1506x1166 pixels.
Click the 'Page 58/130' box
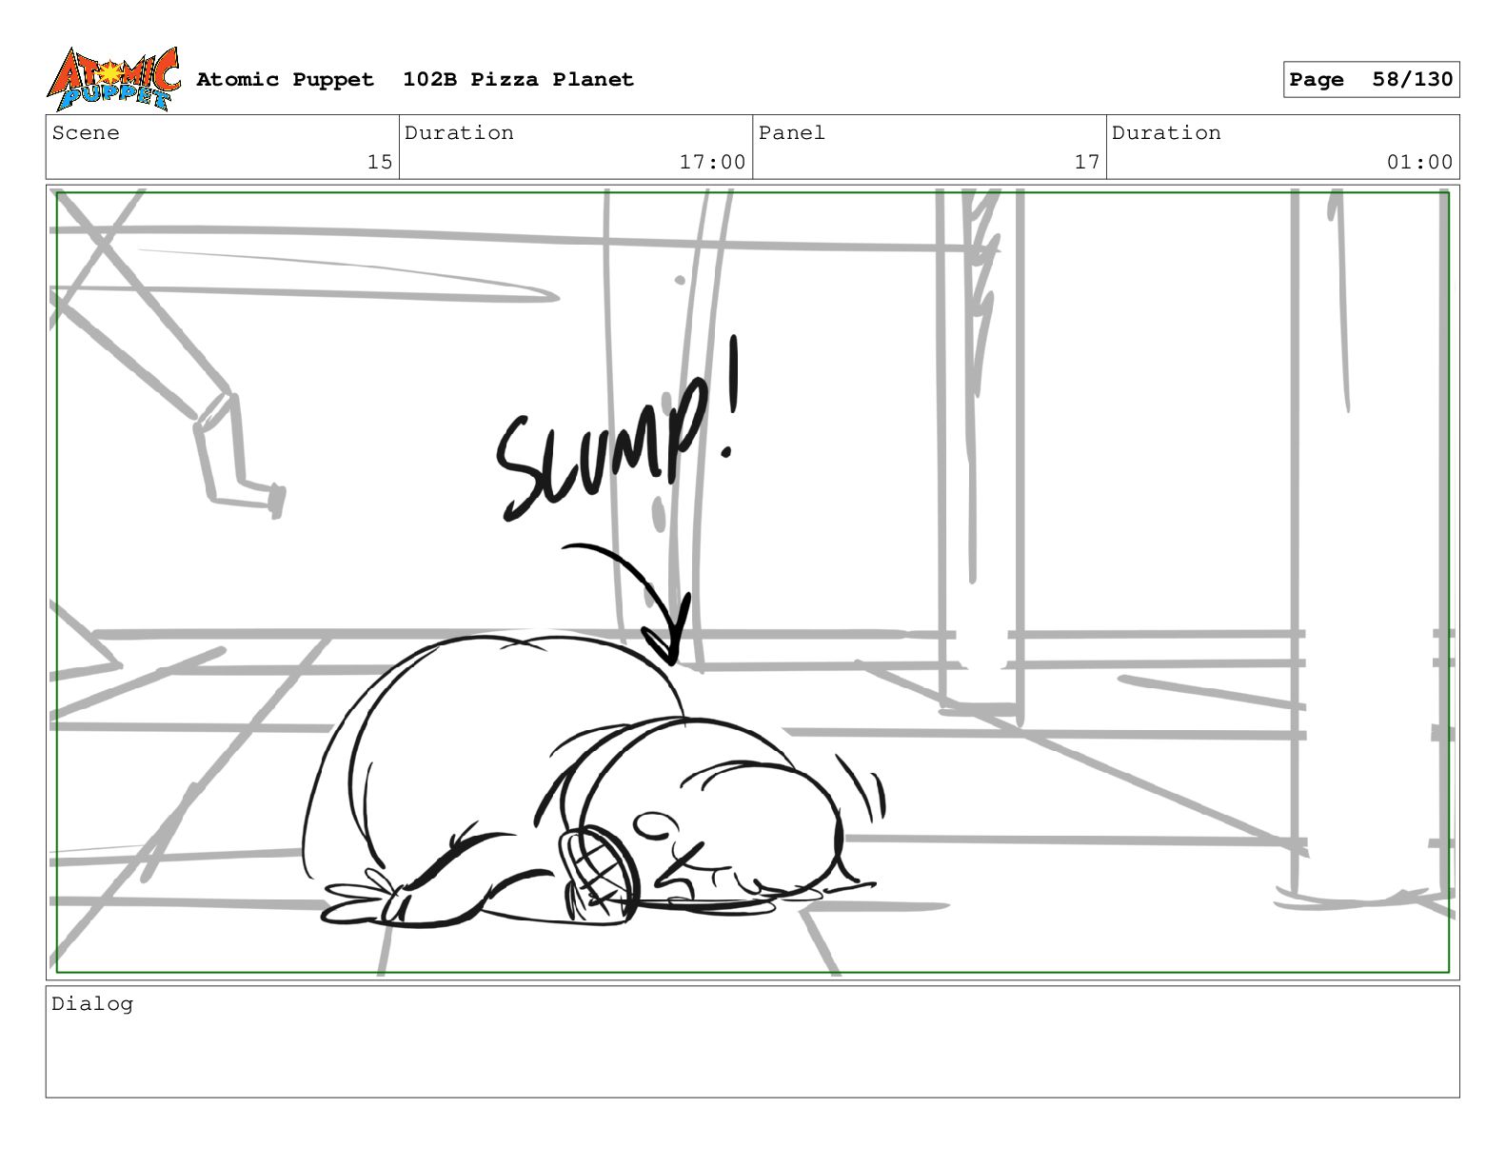point(1371,80)
